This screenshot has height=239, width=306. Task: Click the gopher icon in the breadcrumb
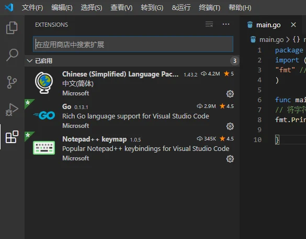253,39
